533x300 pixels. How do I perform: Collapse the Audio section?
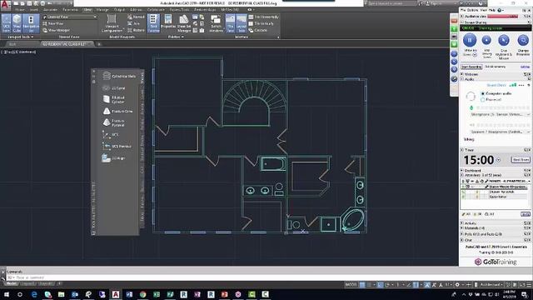[x=462, y=79]
